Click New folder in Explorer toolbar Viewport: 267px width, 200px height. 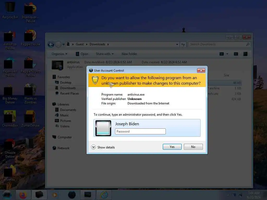(x=129, y=54)
